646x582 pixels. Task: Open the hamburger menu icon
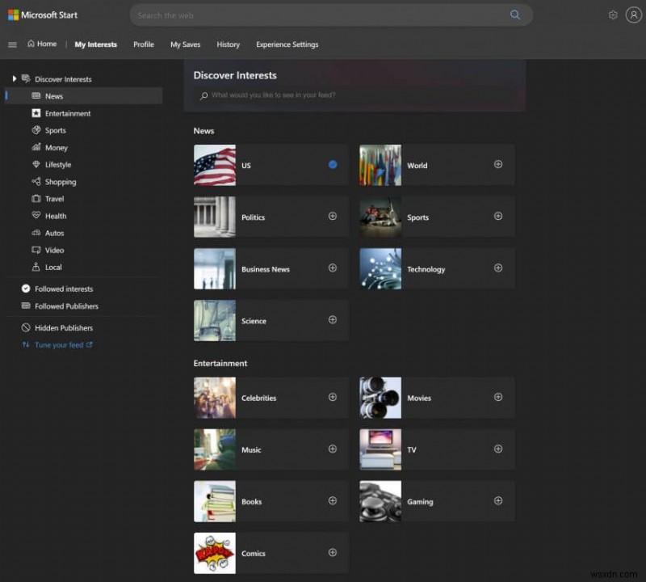12,44
